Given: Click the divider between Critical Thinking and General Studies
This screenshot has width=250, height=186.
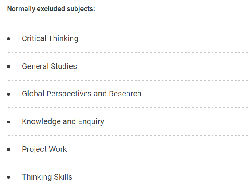Looking at the screenshot, I should click(x=128, y=52).
